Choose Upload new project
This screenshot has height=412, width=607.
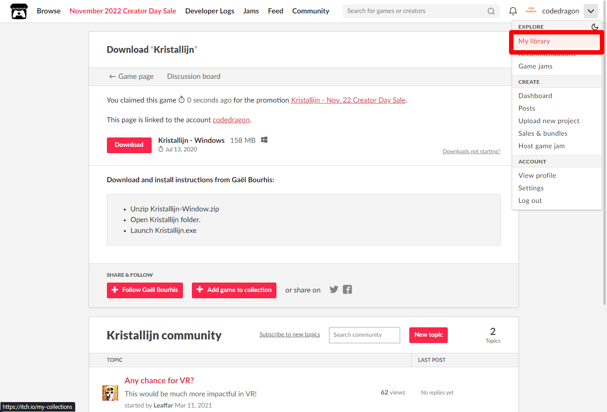pyautogui.click(x=556, y=121)
